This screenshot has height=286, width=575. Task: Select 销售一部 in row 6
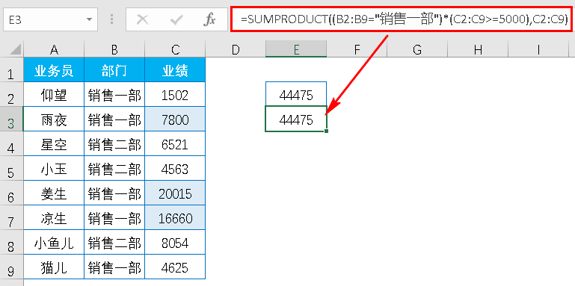point(114,193)
